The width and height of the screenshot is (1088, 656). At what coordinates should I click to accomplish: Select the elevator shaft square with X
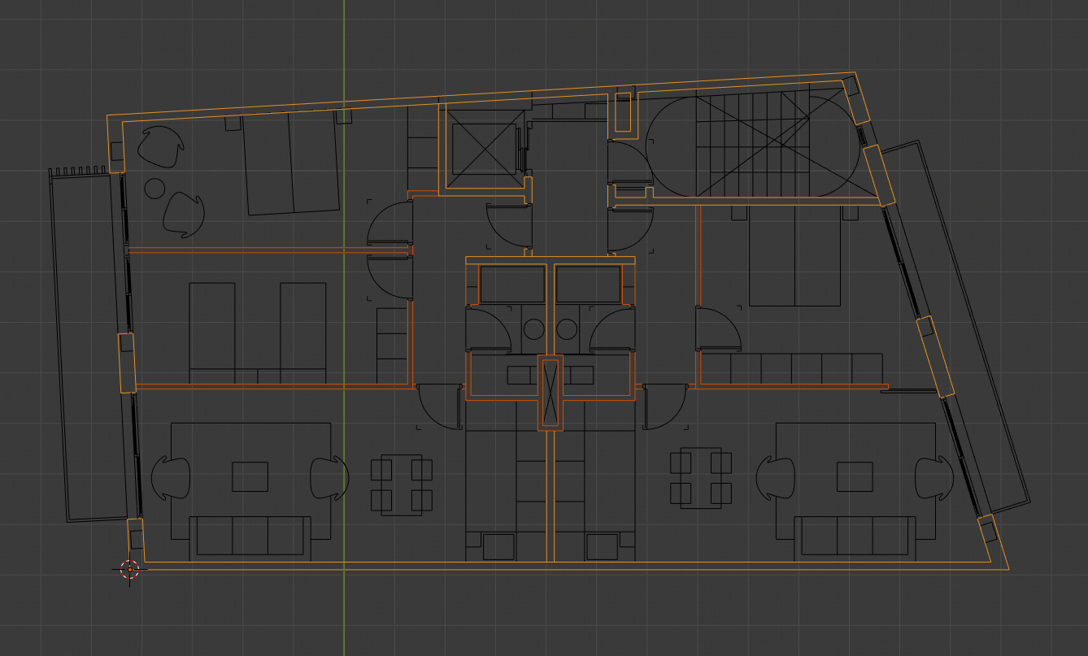(x=484, y=149)
